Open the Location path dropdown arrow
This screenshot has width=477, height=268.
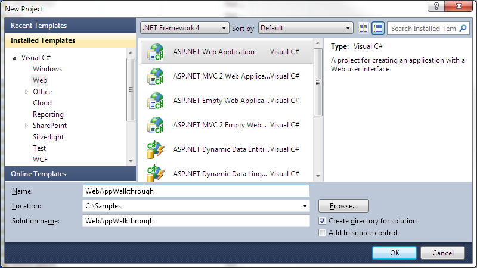click(x=305, y=206)
